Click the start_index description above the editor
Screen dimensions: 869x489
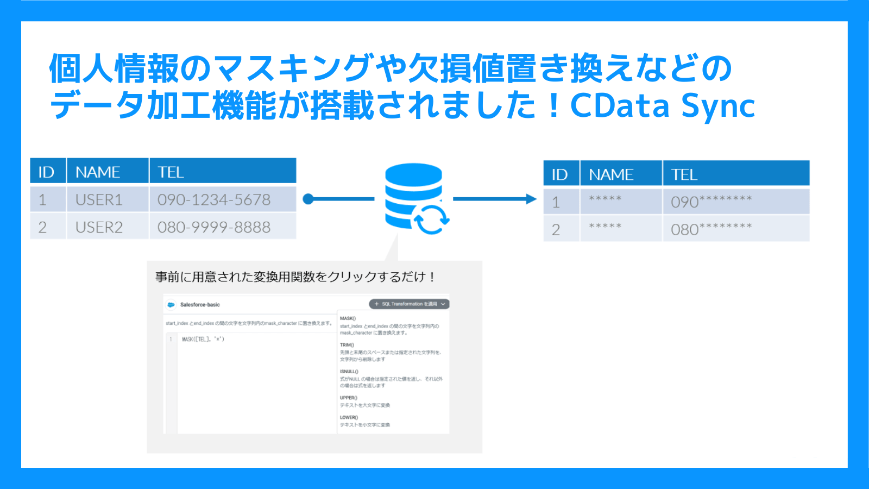(249, 323)
